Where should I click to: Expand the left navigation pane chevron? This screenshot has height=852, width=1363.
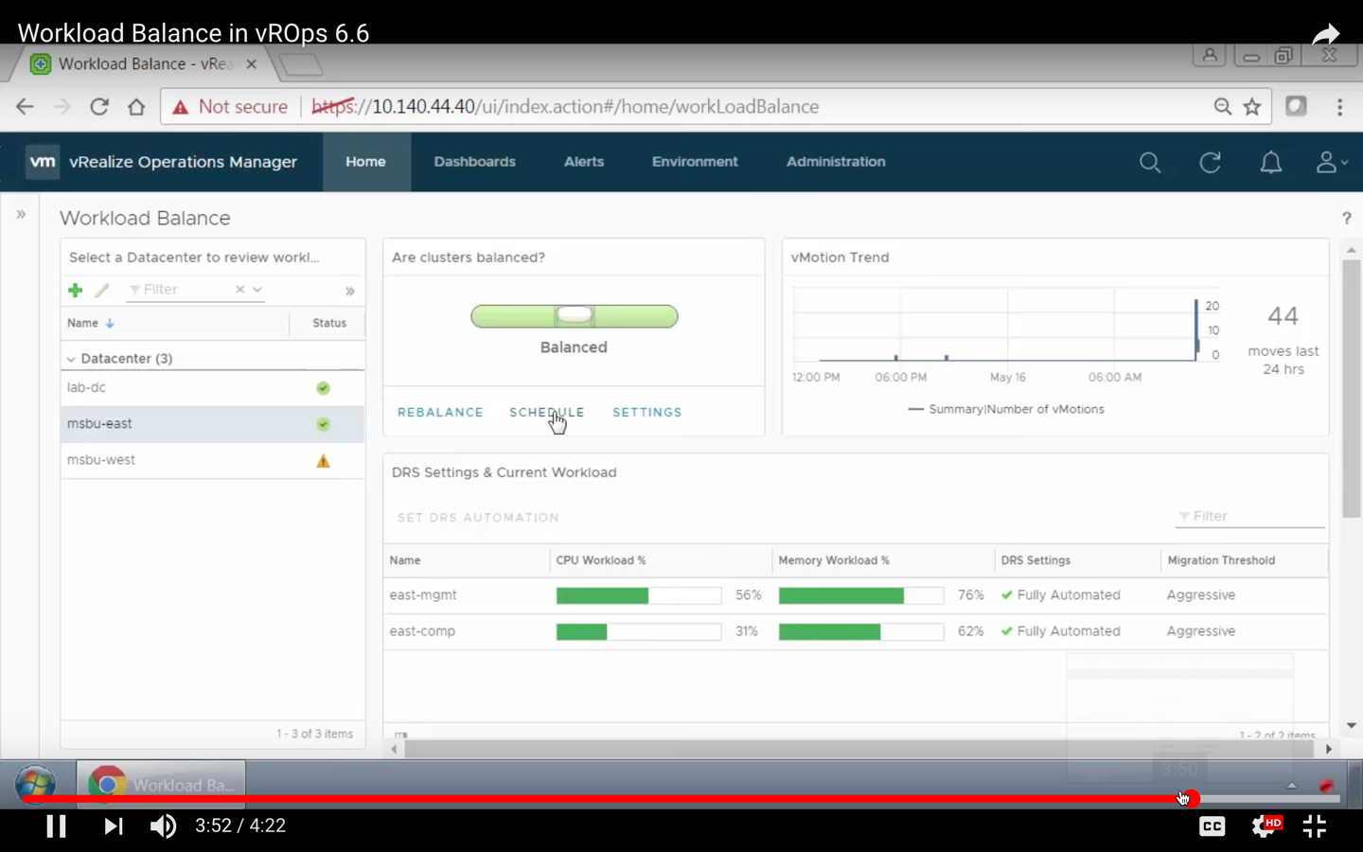[21, 215]
